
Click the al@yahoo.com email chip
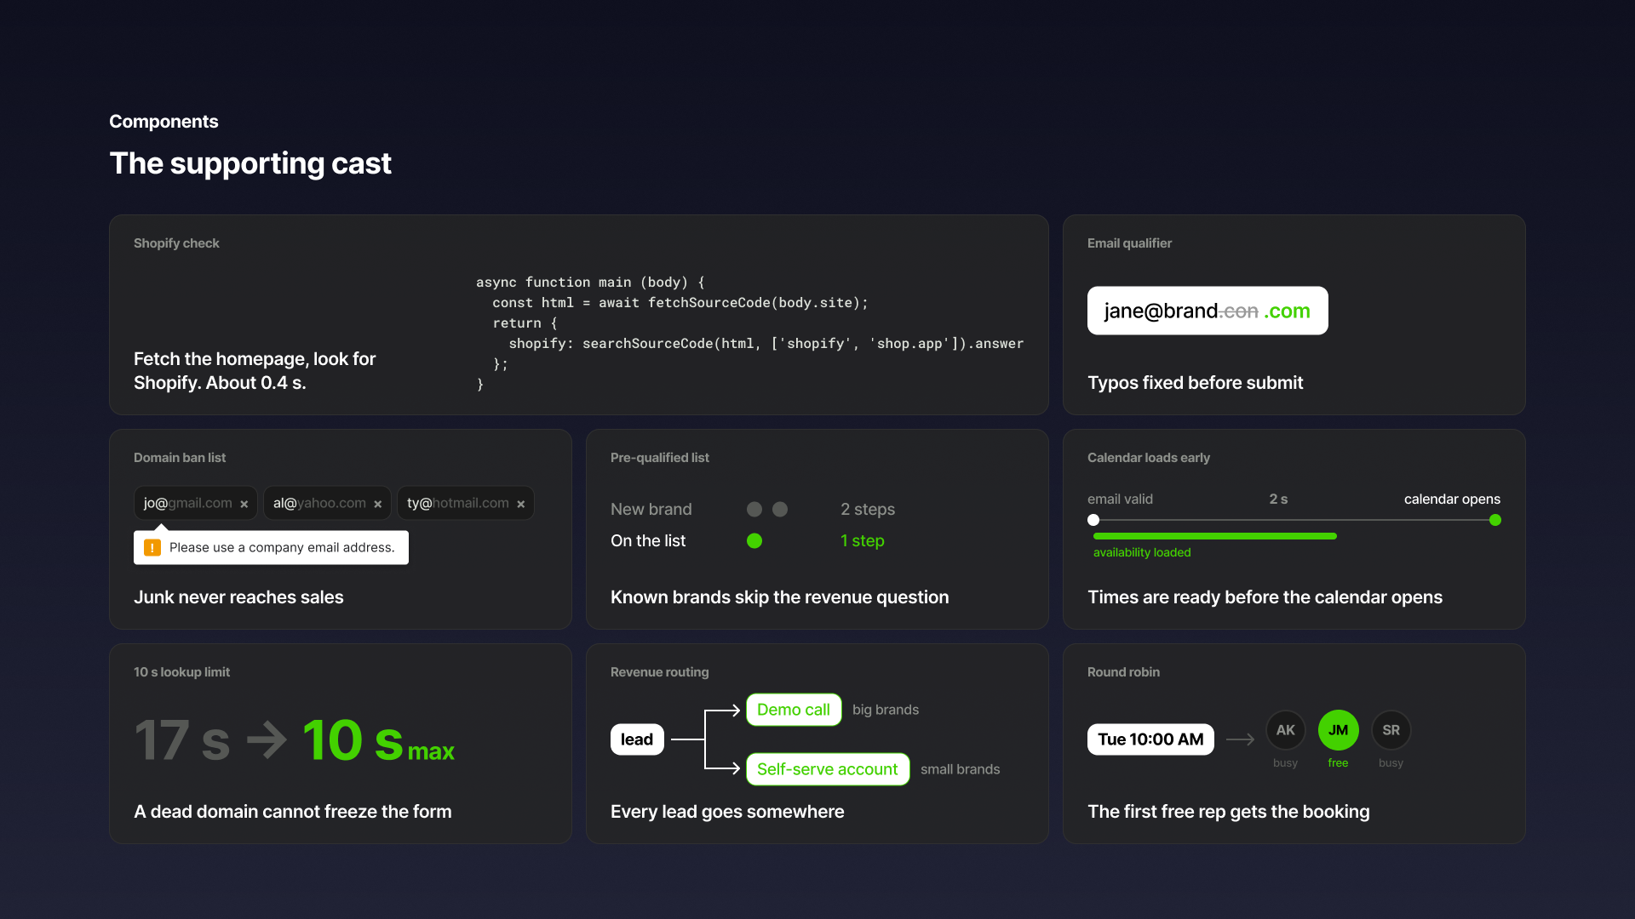(x=328, y=503)
